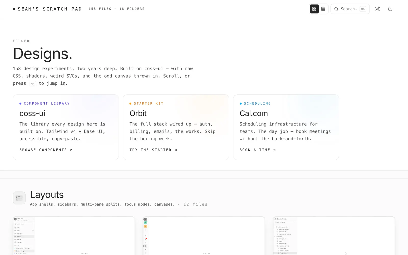Screen dimensions: 408x255
Task: Click the Layouts section heading
Action: click(47, 195)
